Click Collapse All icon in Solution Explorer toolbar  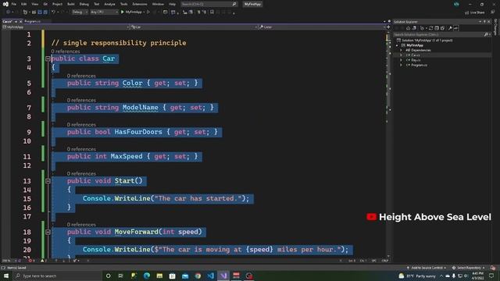pyautogui.click(x=437, y=28)
